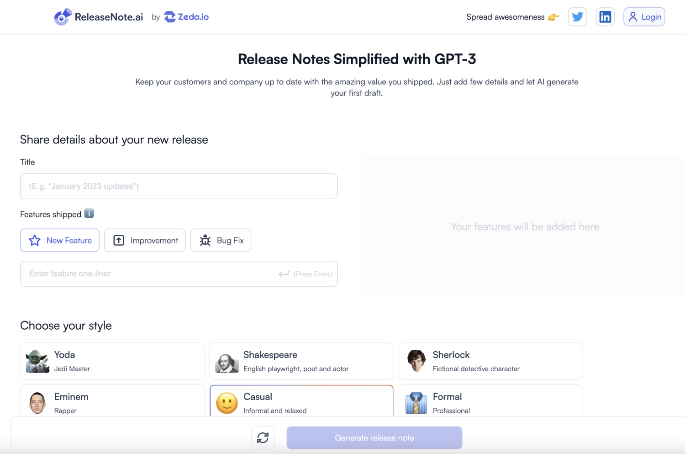The height and width of the screenshot is (456, 685).
Task: Choose the Formal style card
Action: click(491, 400)
